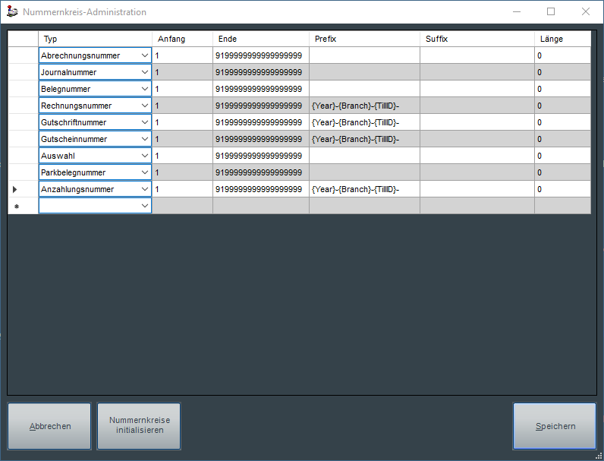Save changes with the Speichern button

(555, 426)
